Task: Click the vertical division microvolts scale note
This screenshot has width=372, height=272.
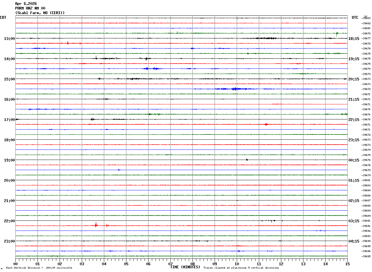Action: [39, 268]
